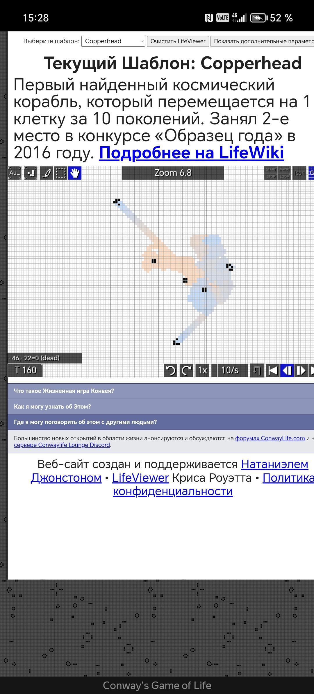Tap the 15:28 clock in status bar
Viewport: 314px width, 694px height.
click(36, 18)
